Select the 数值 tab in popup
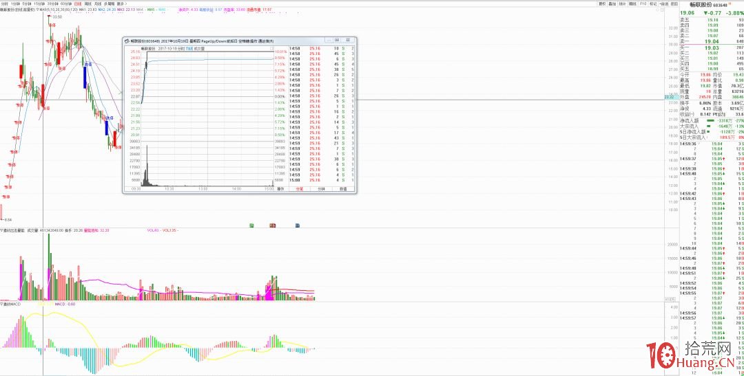This screenshot has height=376, width=744. 343,188
